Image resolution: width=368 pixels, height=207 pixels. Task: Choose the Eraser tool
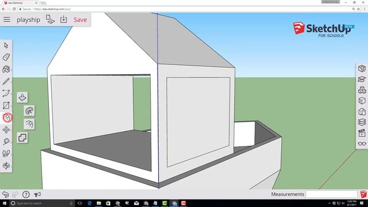[6, 57]
